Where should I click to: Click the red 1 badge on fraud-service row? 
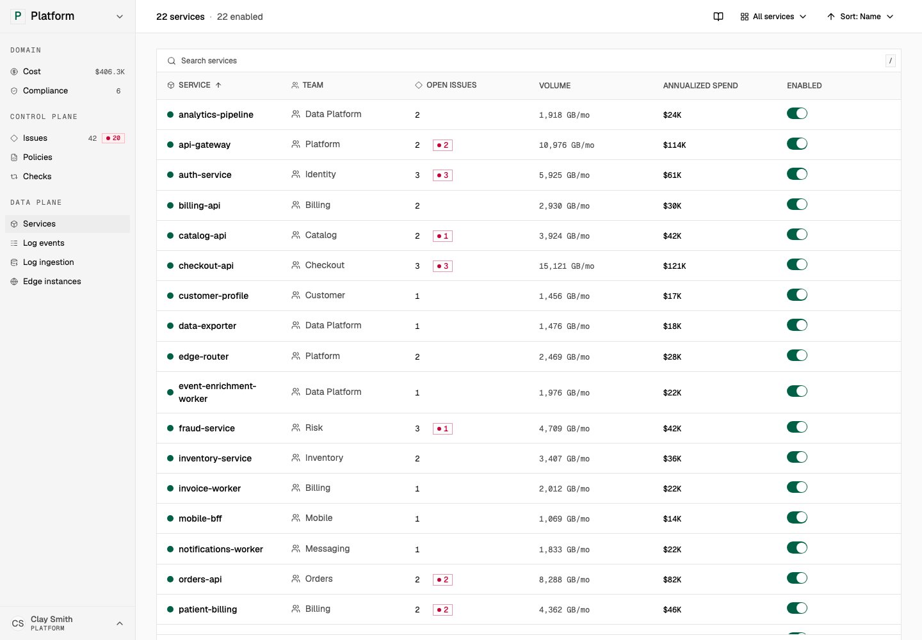(x=442, y=429)
